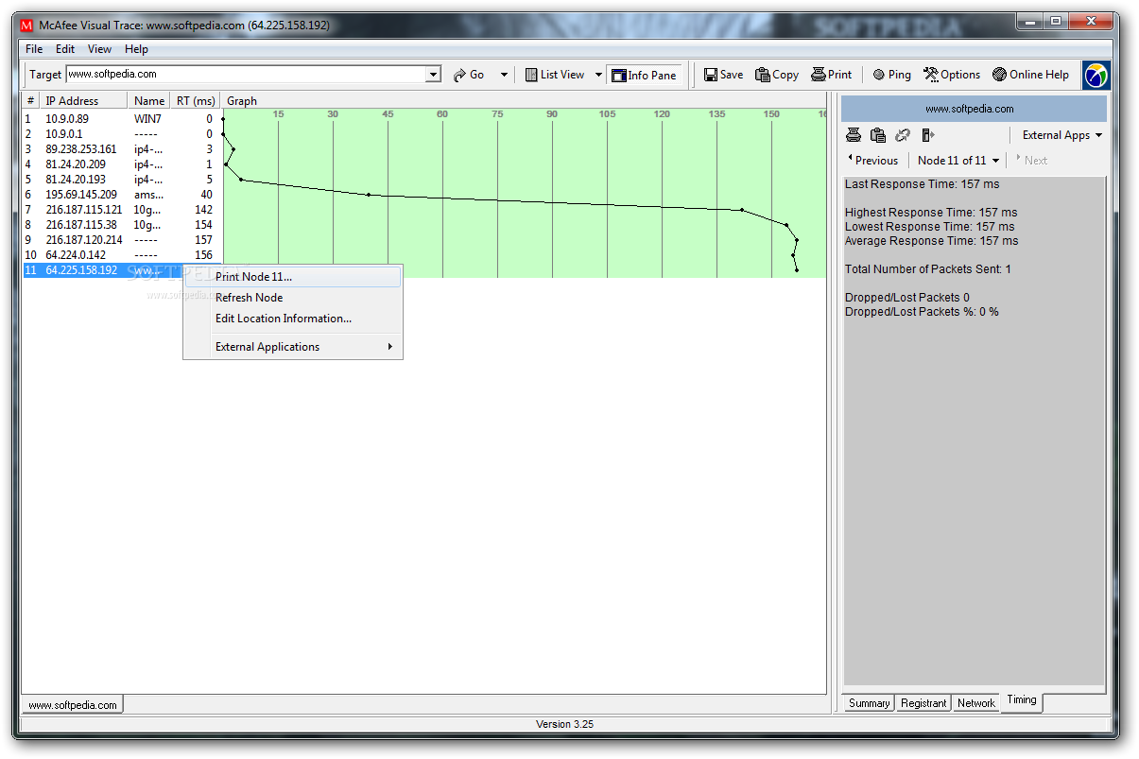Click the info pane clipboard copy icon
This screenshot has width=1139, height=759.
point(878,135)
